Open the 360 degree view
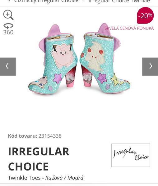 8,29
